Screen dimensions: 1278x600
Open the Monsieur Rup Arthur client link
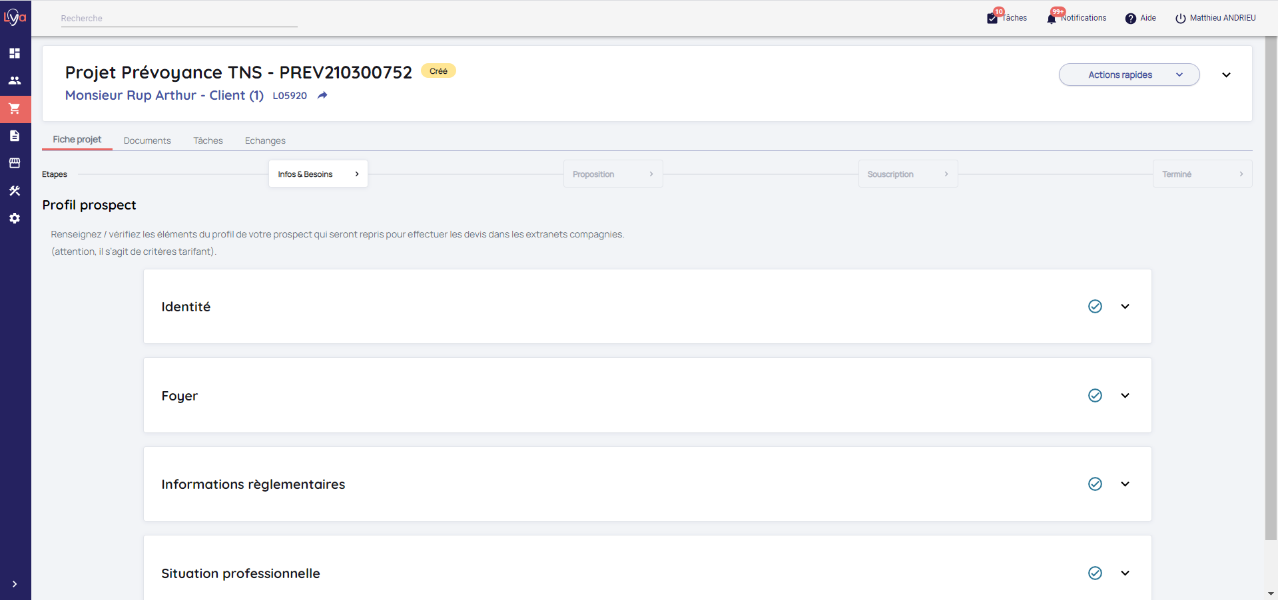(x=164, y=96)
